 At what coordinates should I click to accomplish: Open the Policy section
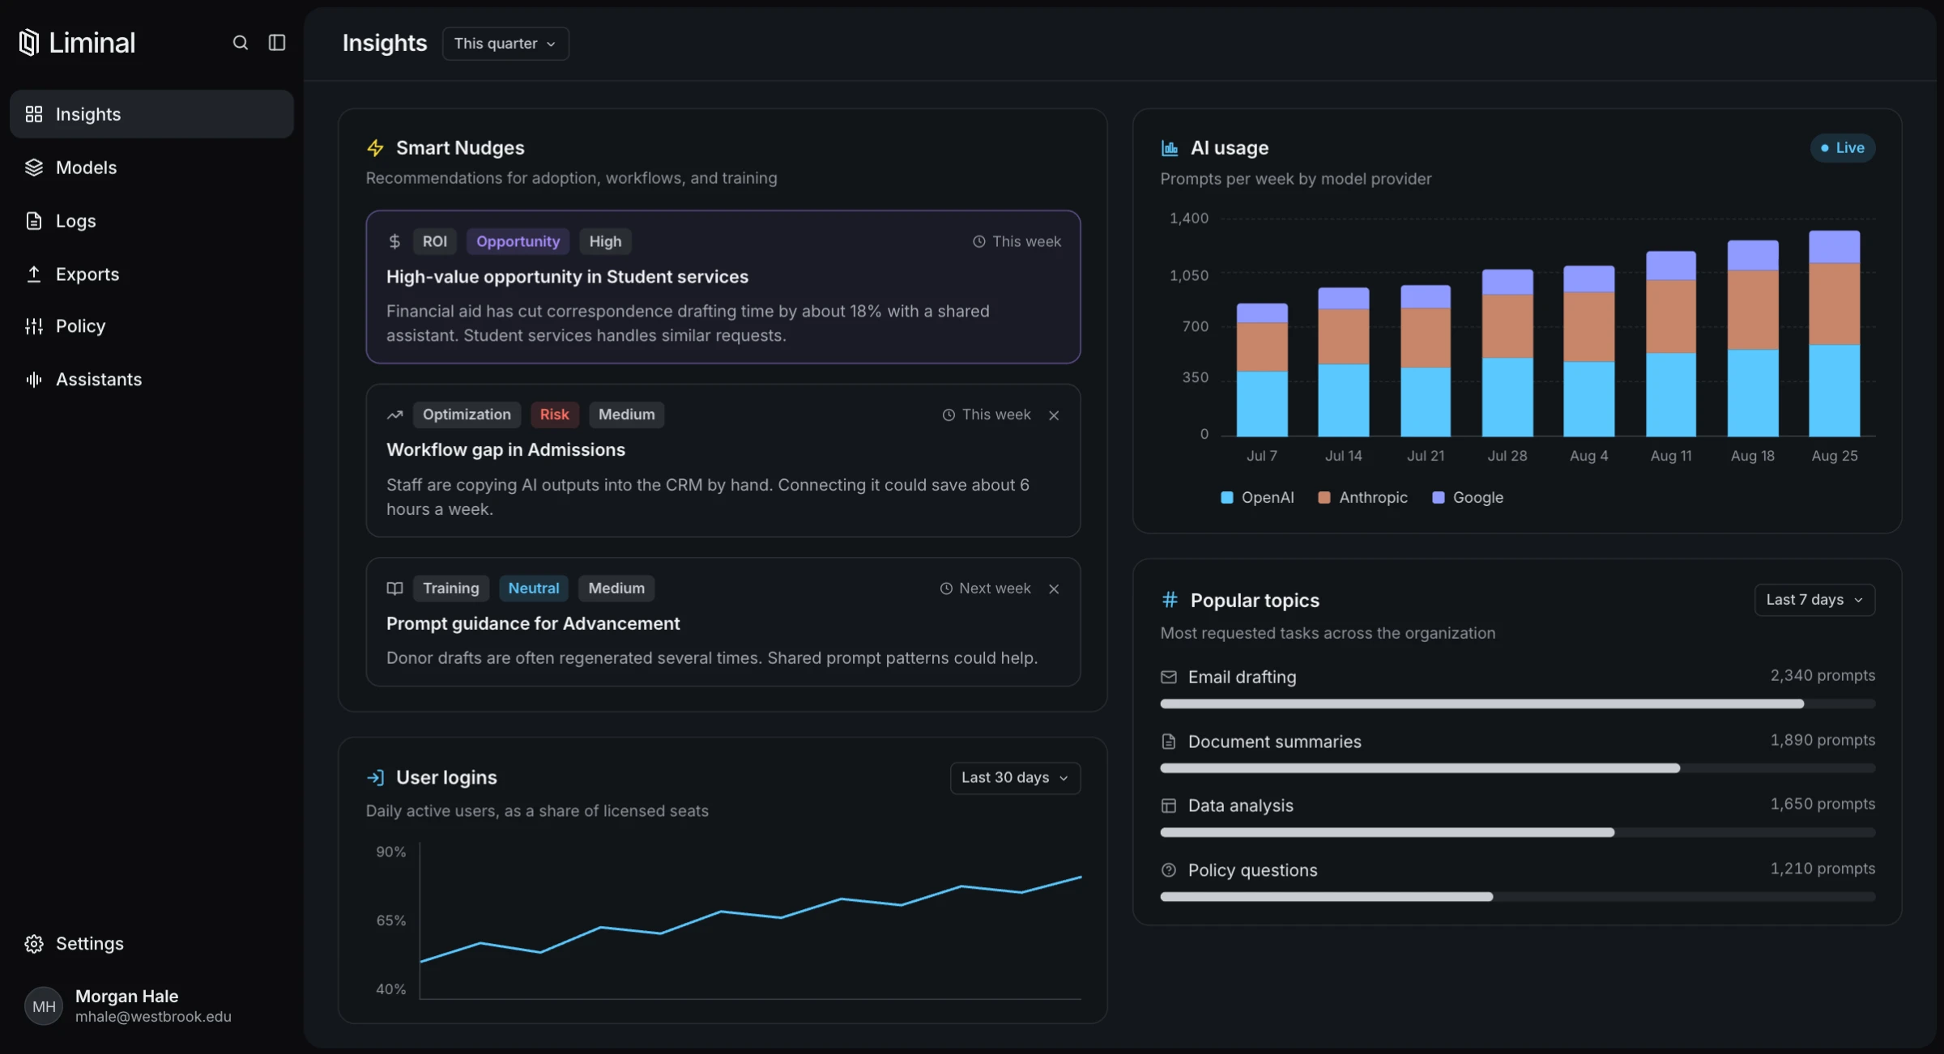(151, 326)
